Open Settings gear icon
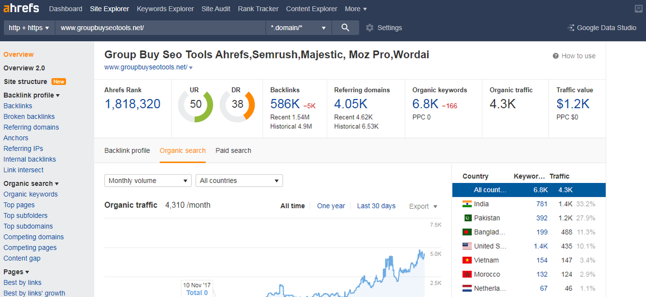 (x=369, y=28)
